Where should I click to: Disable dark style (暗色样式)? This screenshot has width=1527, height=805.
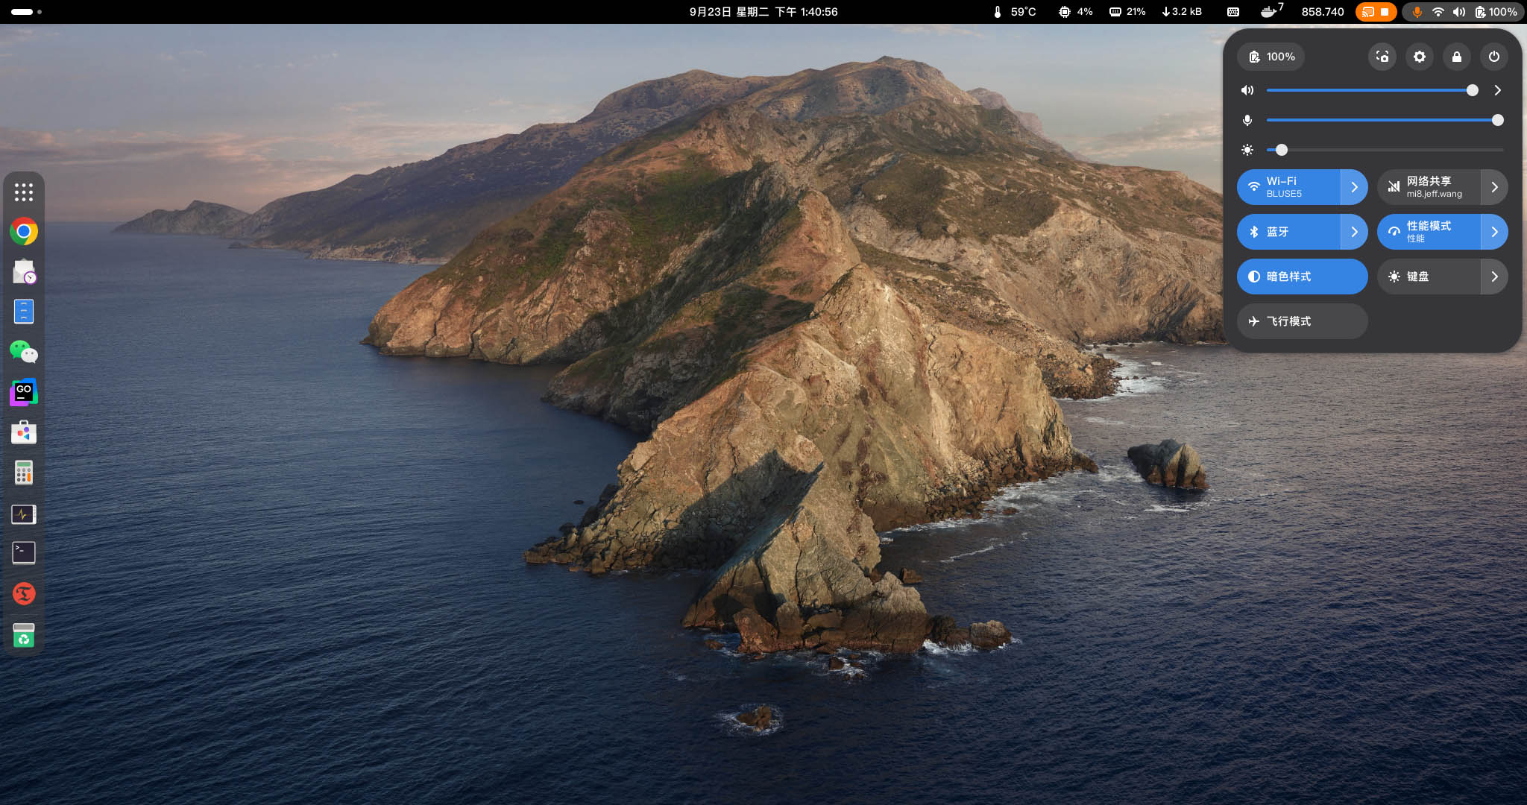(x=1302, y=277)
